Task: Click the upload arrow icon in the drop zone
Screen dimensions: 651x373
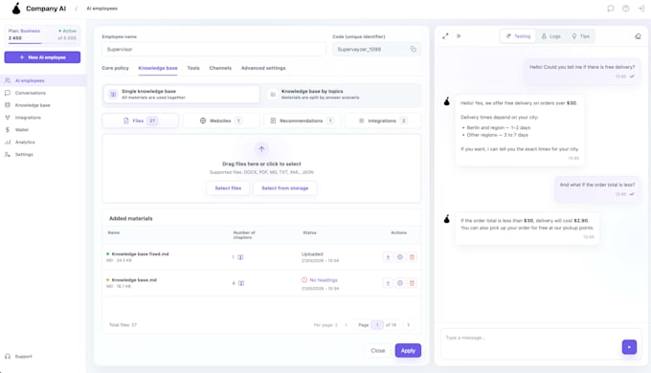Action: [x=261, y=148]
